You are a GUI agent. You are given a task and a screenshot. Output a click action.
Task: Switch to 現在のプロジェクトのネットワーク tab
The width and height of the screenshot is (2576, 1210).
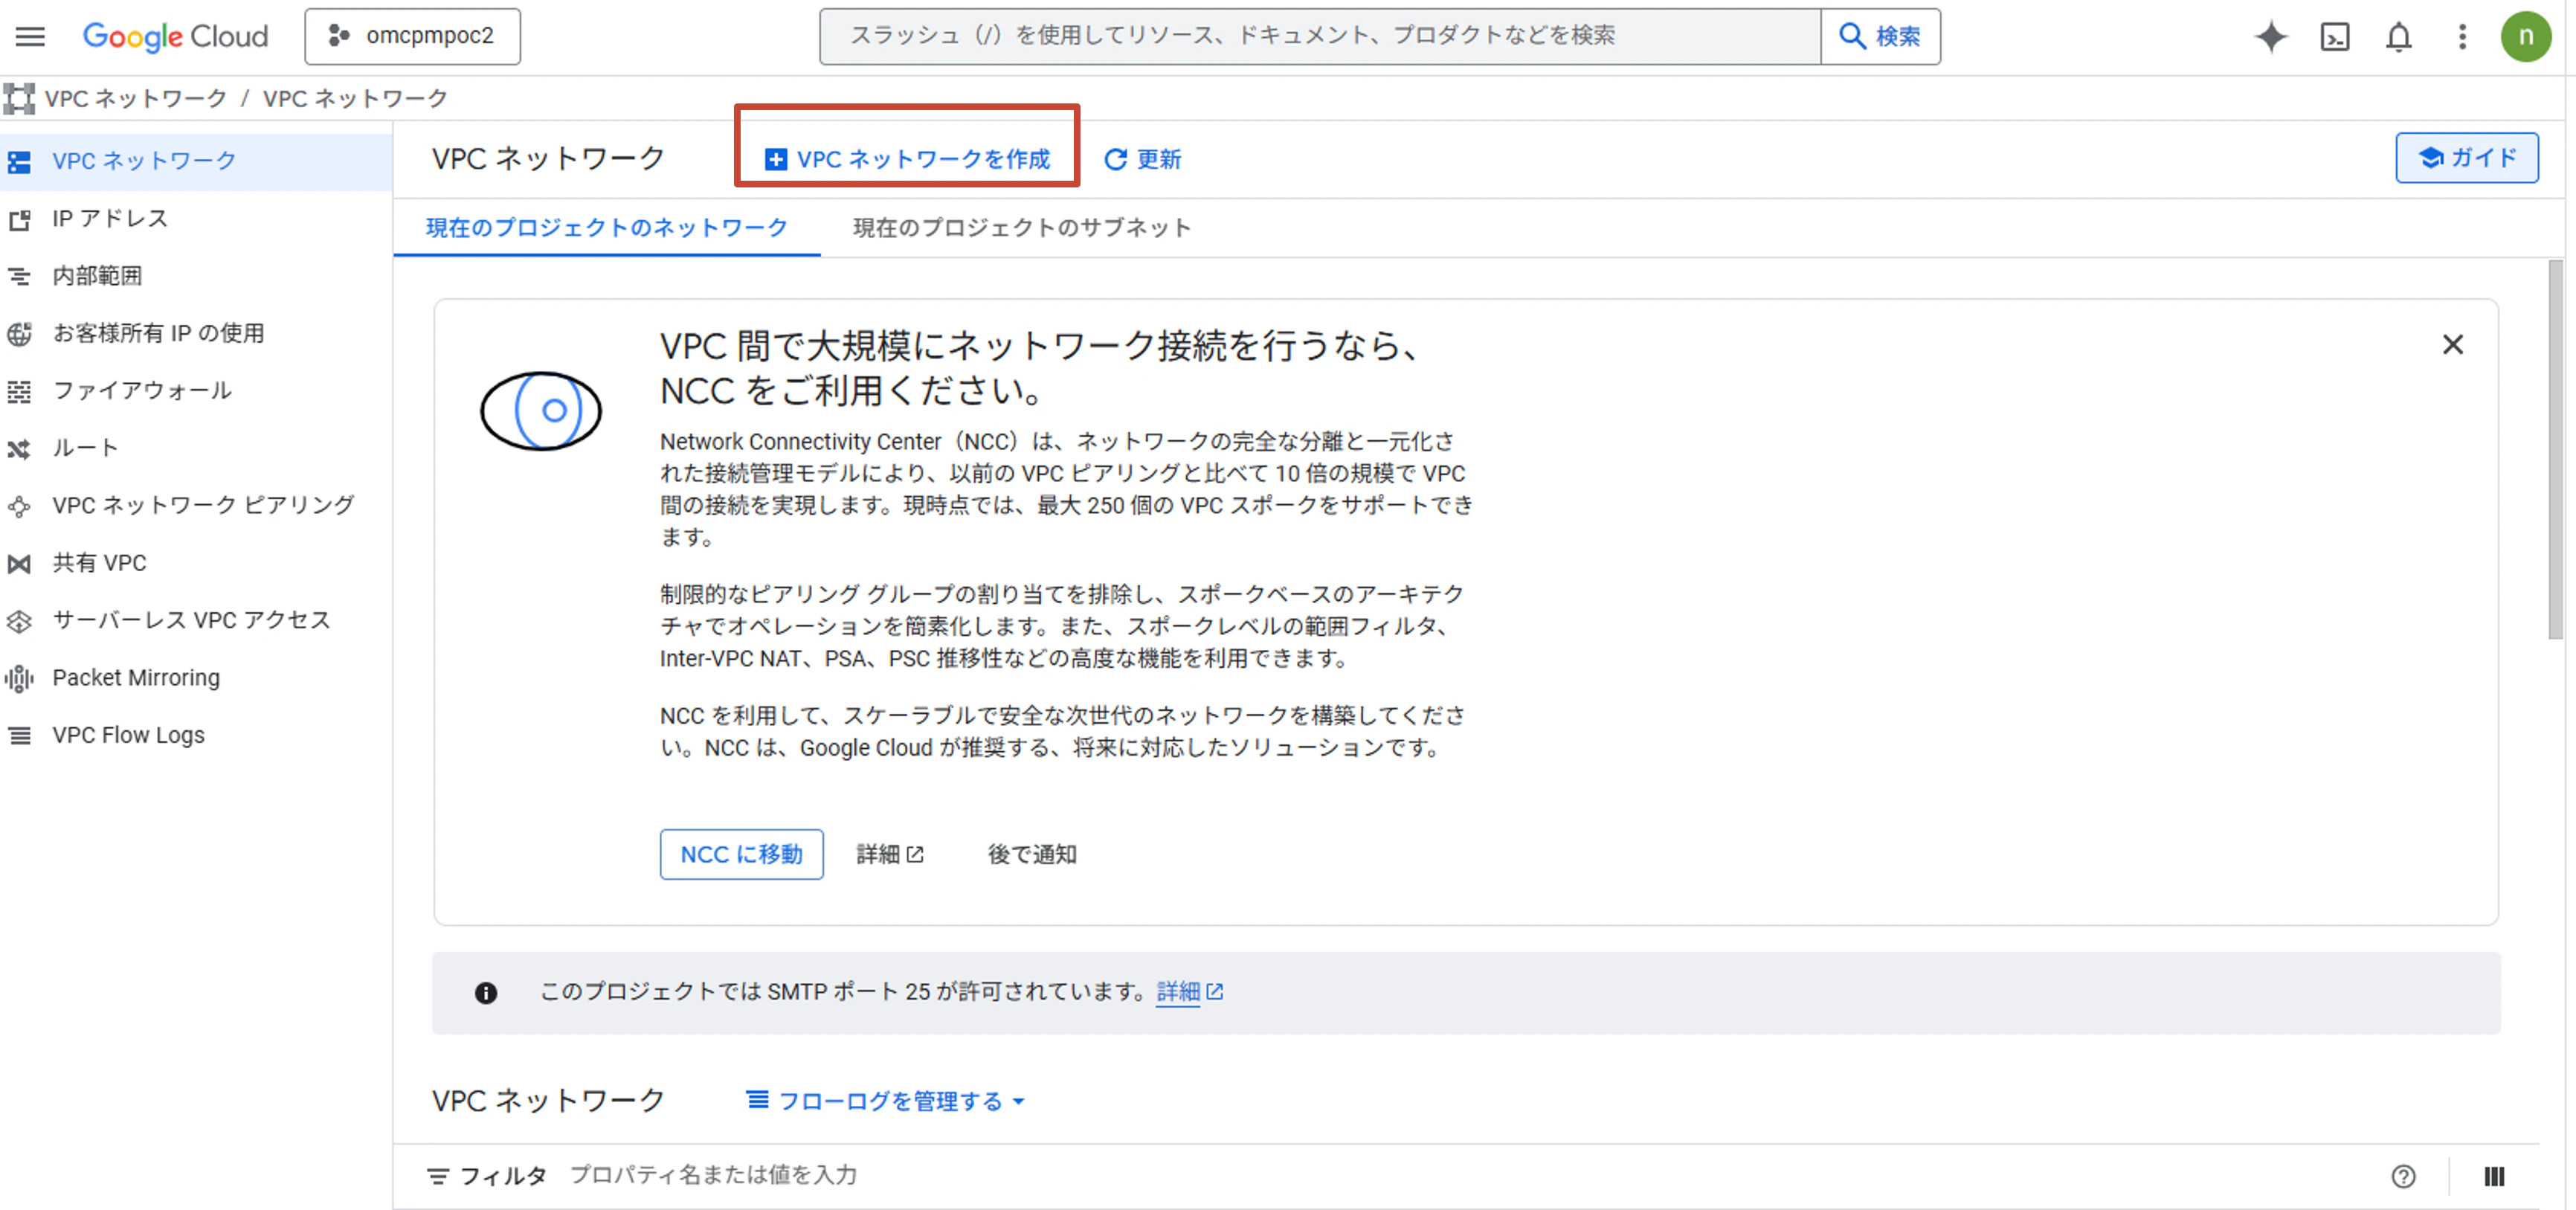[606, 228]
